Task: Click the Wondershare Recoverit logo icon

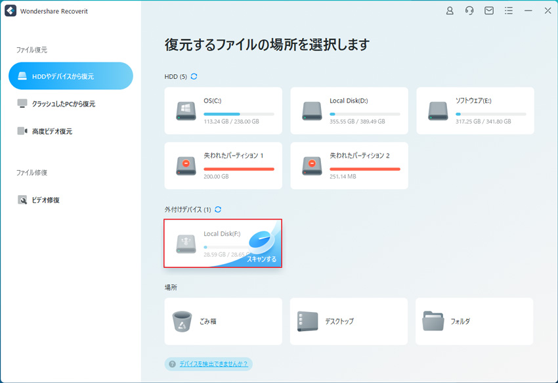Action: (10, 11)
